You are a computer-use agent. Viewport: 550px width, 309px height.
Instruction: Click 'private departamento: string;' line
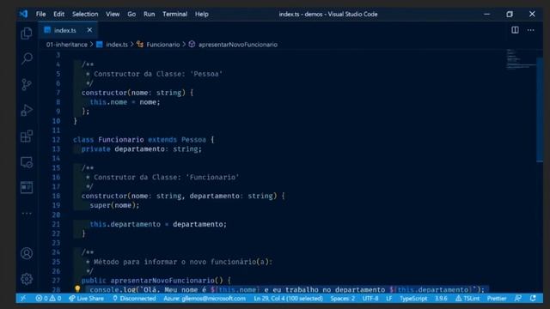pyautogui.click(x=142, y=149)
